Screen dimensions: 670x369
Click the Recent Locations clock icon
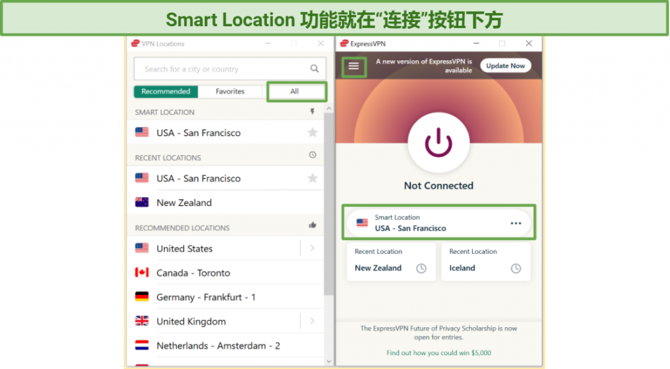[312, 155]
